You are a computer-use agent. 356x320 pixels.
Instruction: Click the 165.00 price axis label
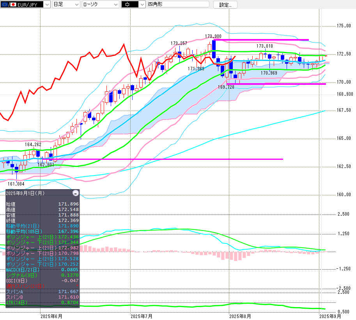click(344, 138)
